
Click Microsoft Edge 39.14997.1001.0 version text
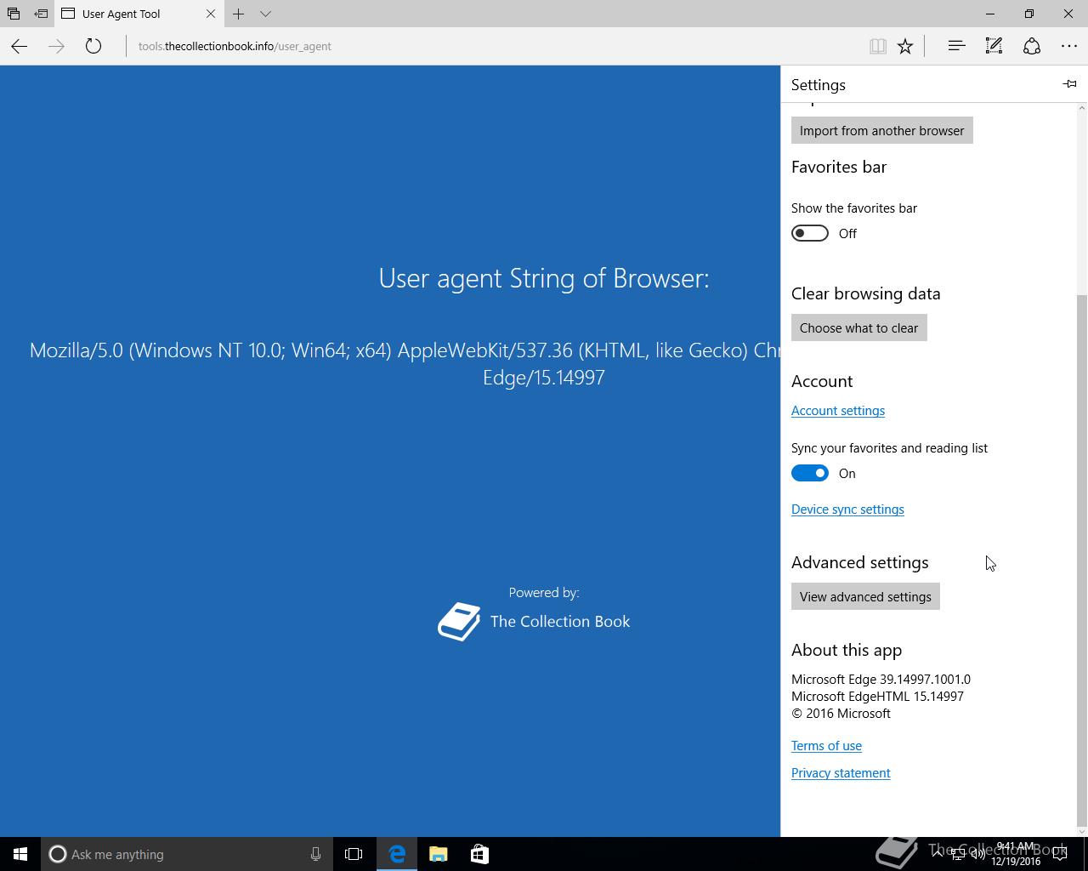point(881,679)
